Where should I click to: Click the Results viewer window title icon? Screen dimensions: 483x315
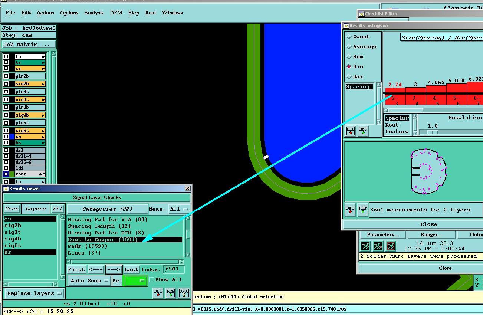6,188
